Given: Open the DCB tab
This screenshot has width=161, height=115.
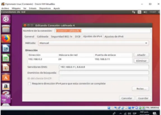Looking at the screenshot, I should click(x=78, y=37).
